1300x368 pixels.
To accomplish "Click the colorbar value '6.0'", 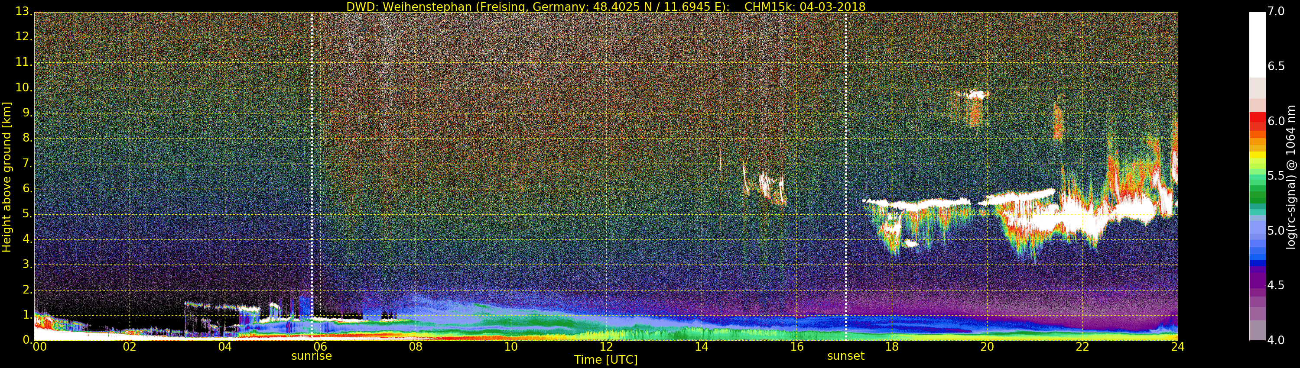I will point(1276,121).
